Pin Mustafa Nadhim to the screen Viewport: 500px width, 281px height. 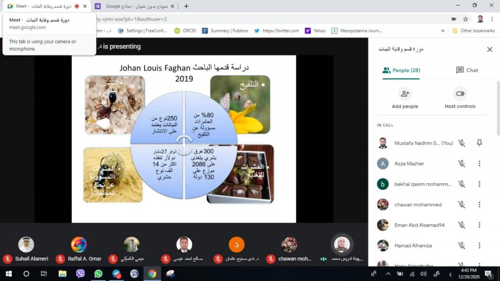pos(479,143)
